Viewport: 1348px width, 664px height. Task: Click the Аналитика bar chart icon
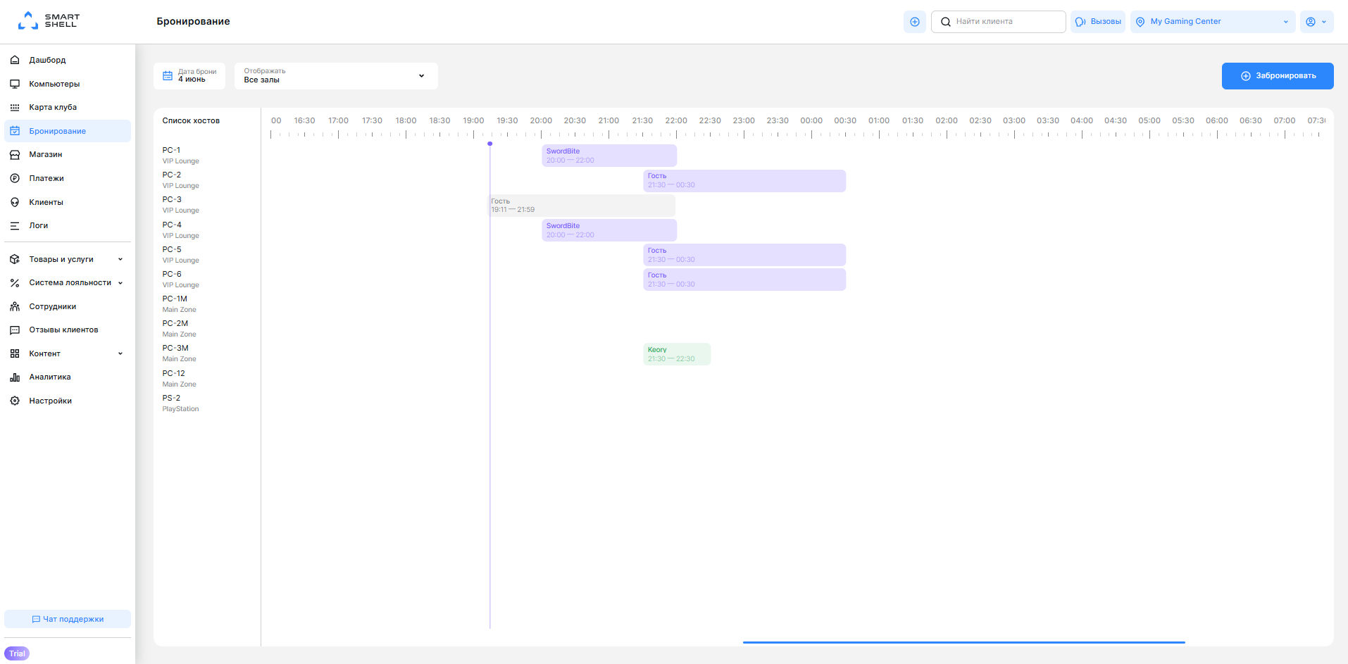[15, 377]
